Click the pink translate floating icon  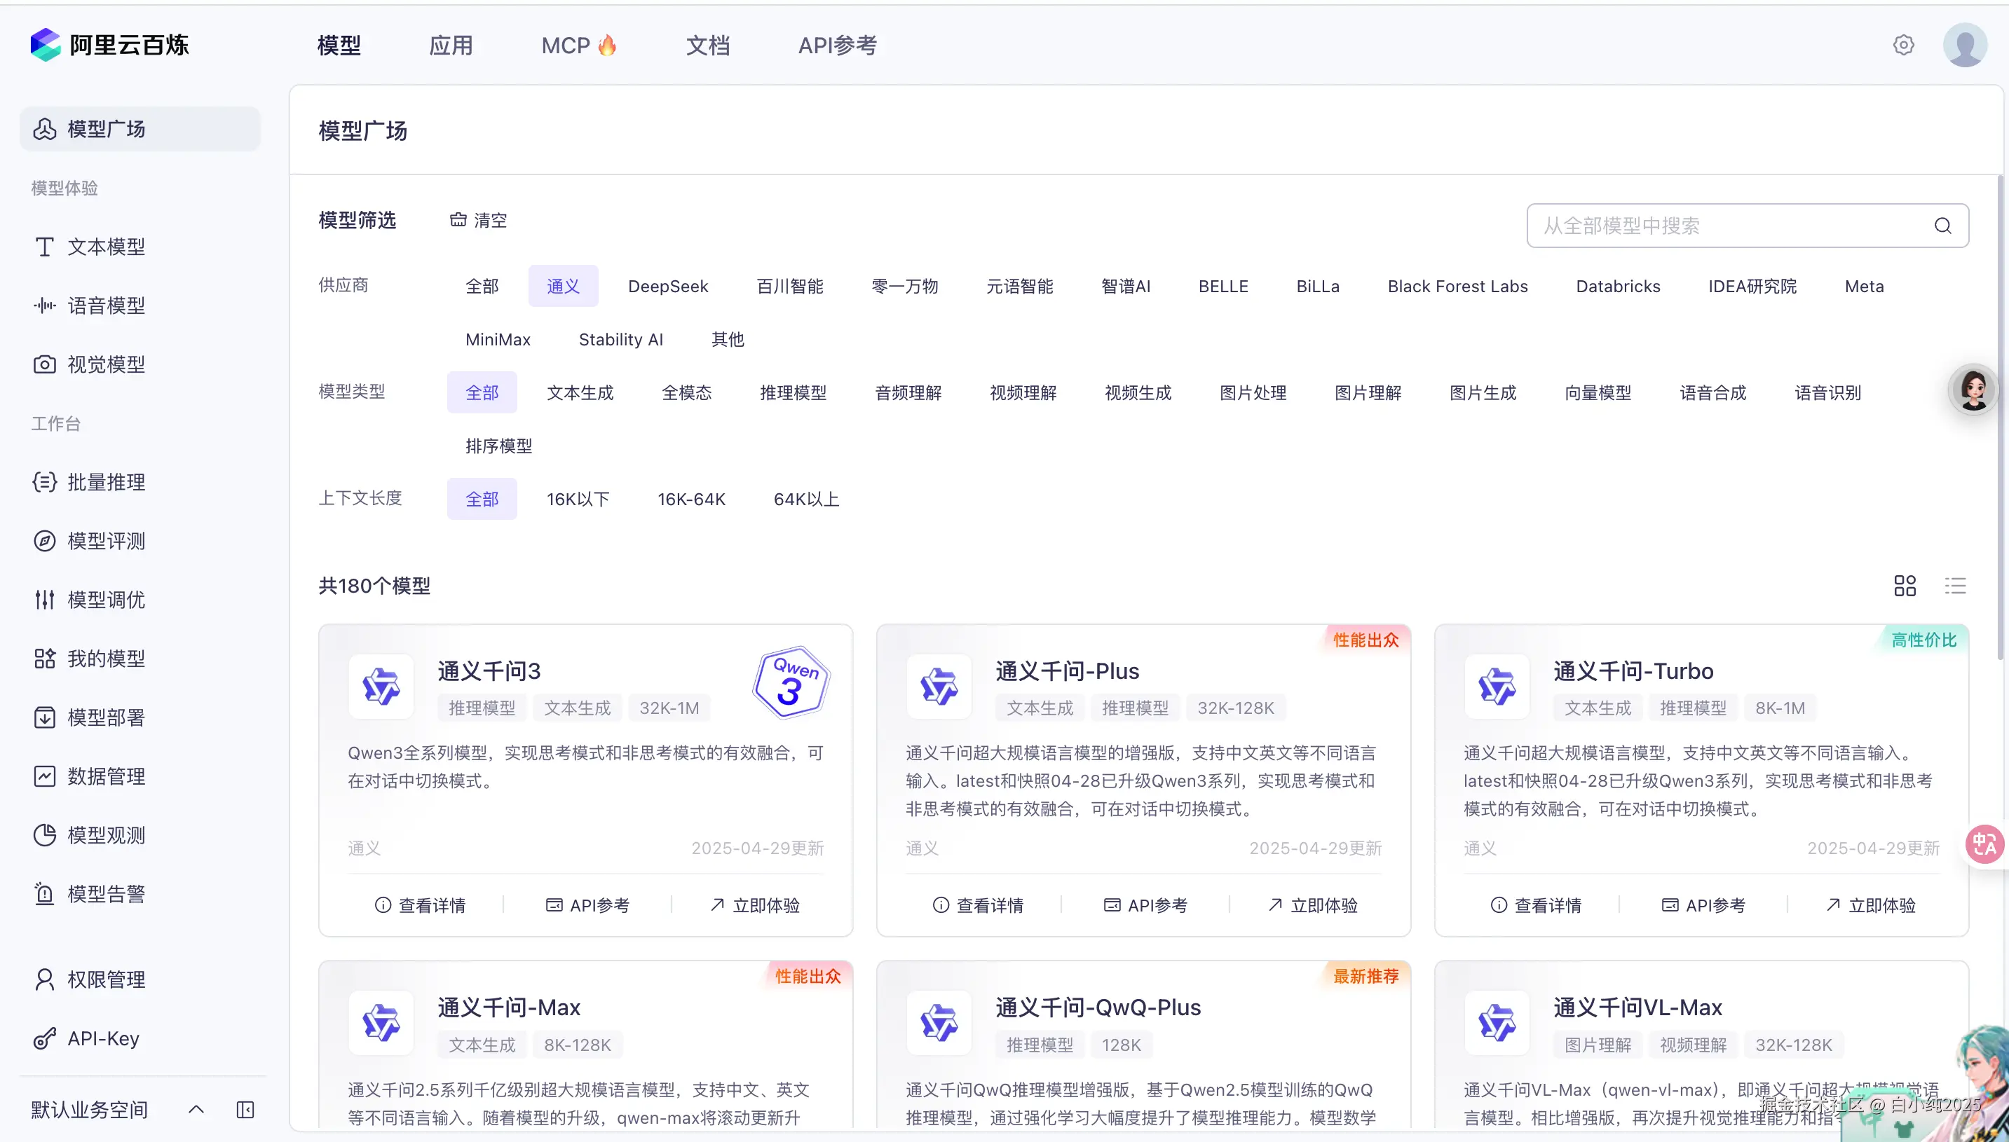(x=1984, y=845)
